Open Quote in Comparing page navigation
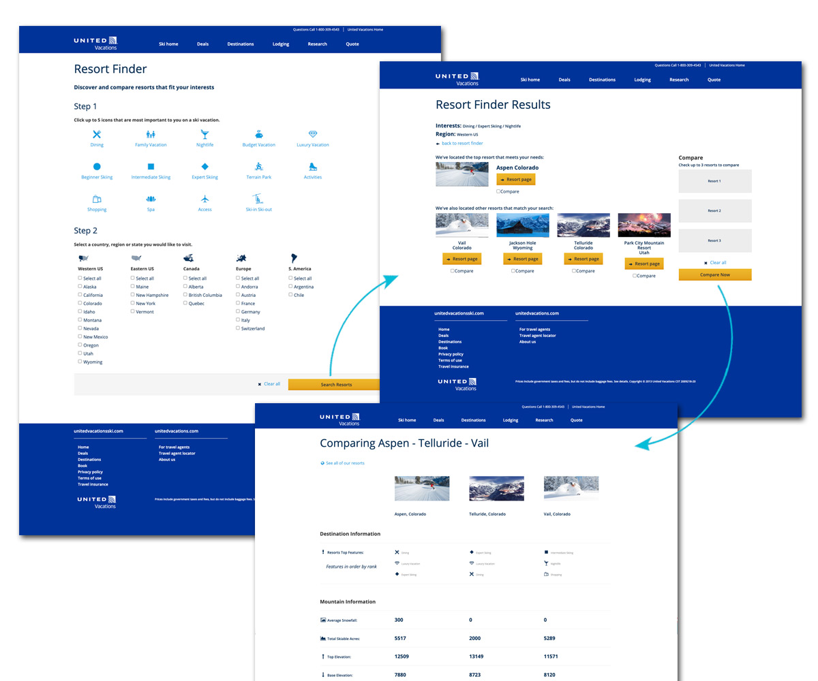Viewport: 818px width, 681px height. click(x=577, y=420)
